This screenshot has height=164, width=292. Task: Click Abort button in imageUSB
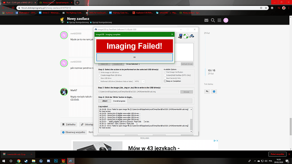[105, 101]
